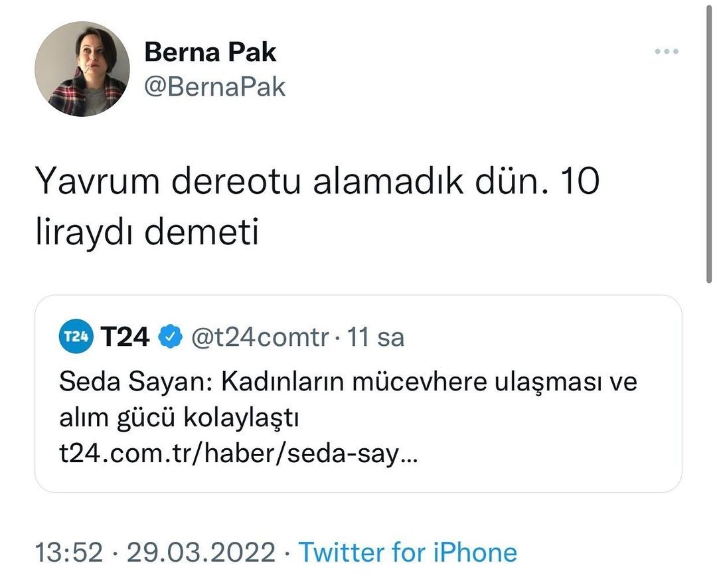Open the three-dot more options menu
This screenshot has height=577, width=717.
pyautogui.click(x=666, y=52)
